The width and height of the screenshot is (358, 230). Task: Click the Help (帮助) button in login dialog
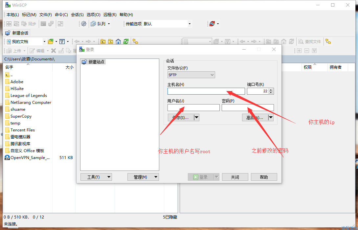[x=264, y=177]
